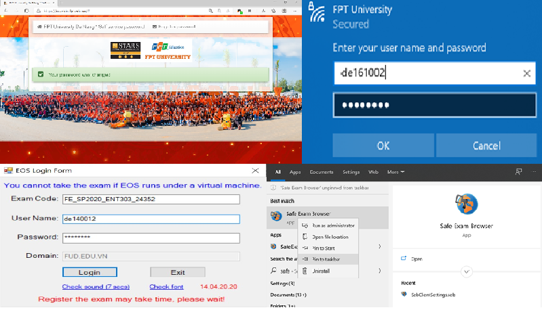Click the User Name field containing de140012
542x310 pixels.
click(x=151, y=219)
